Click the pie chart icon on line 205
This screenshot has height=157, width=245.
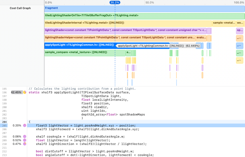click(25, 126)
